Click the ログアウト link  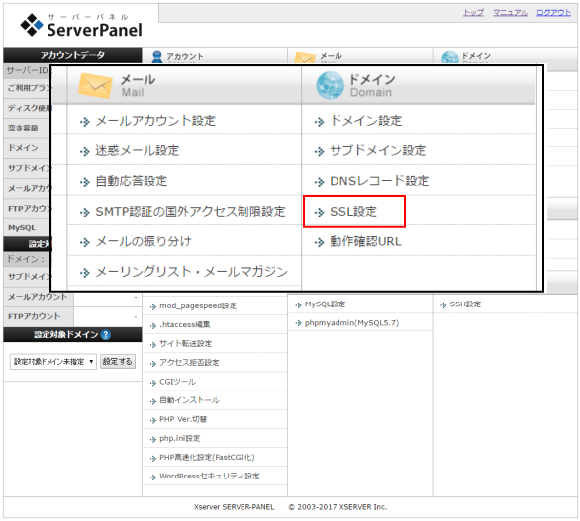[553, 13]
